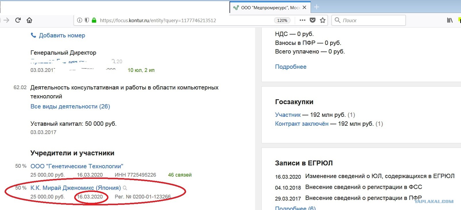461x210 pixels.
Task: Select the Генеральный Директор label
Action: (63, 53)
